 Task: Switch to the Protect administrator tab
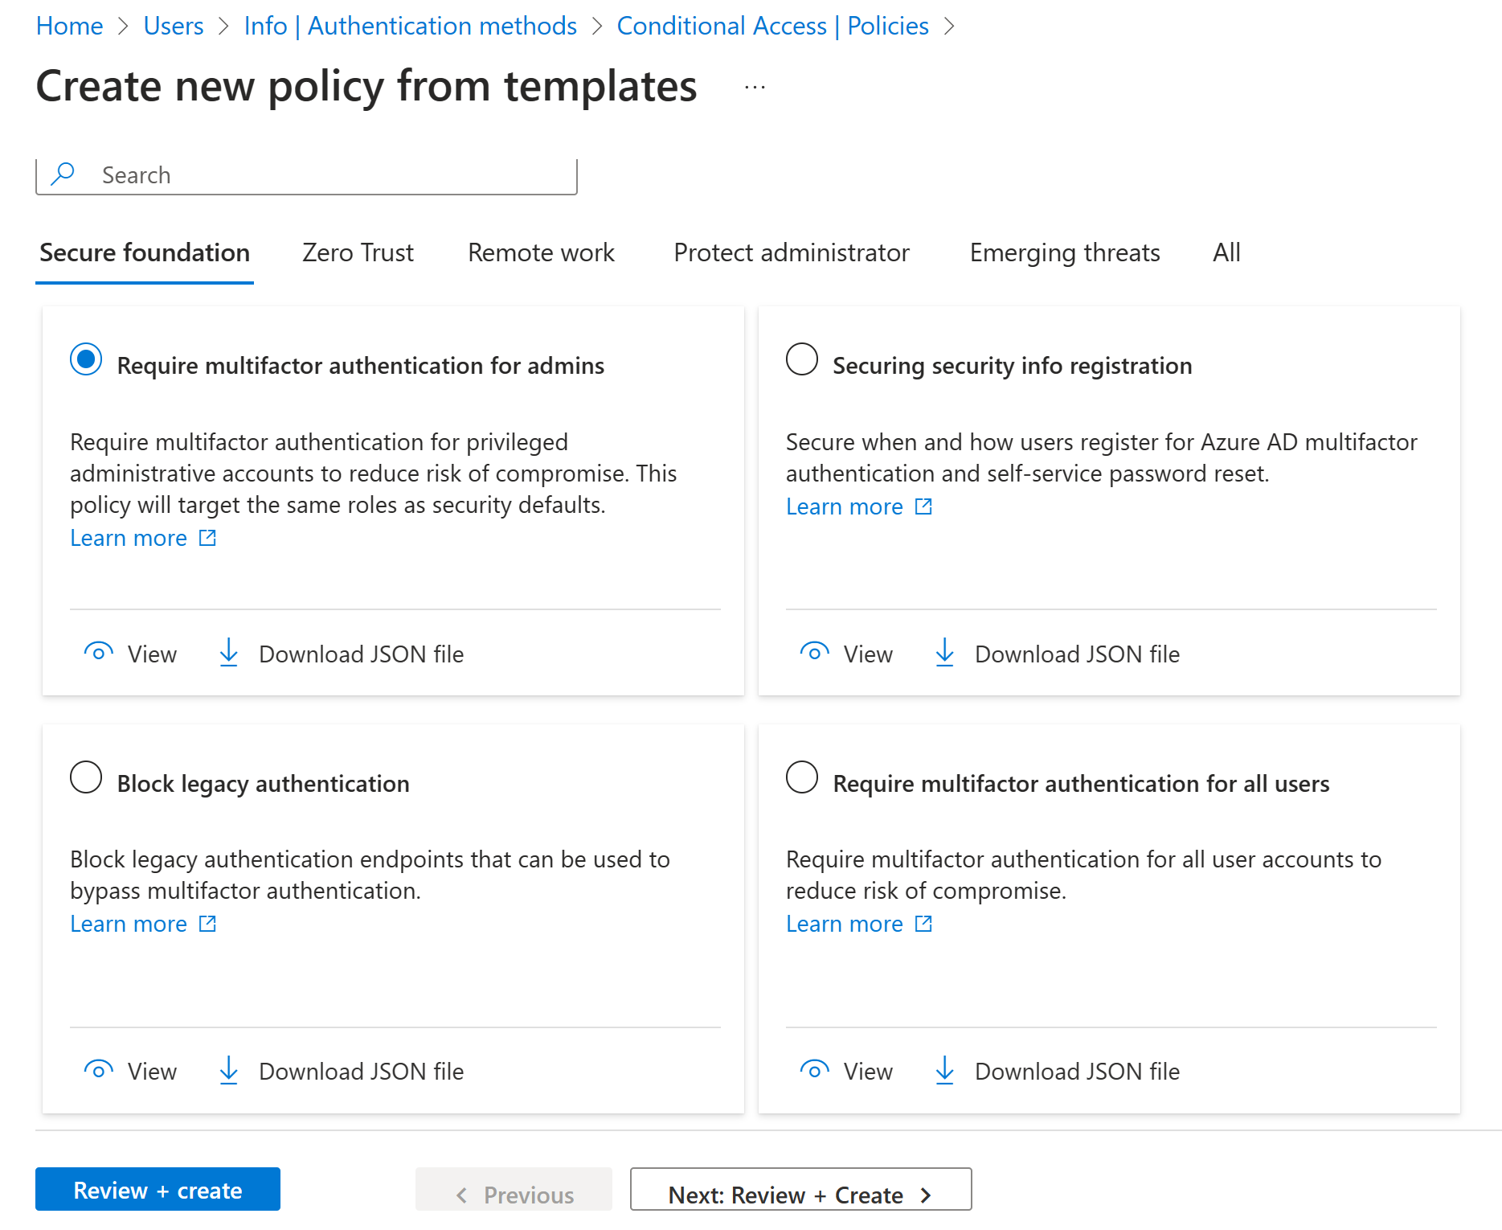[x=791, y=252]
